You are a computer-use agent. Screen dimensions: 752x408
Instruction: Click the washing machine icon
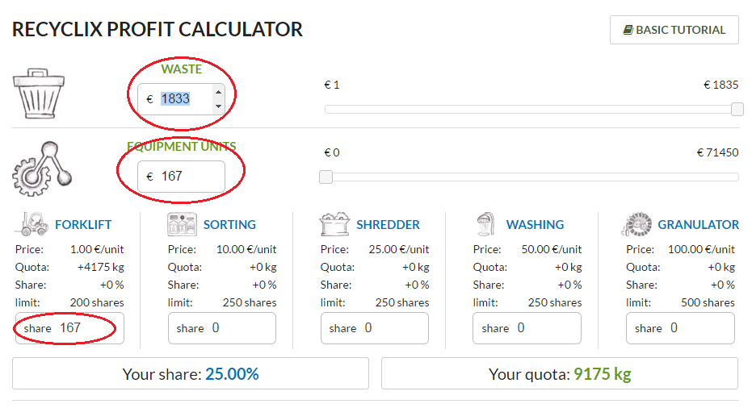tap(486, 224)
